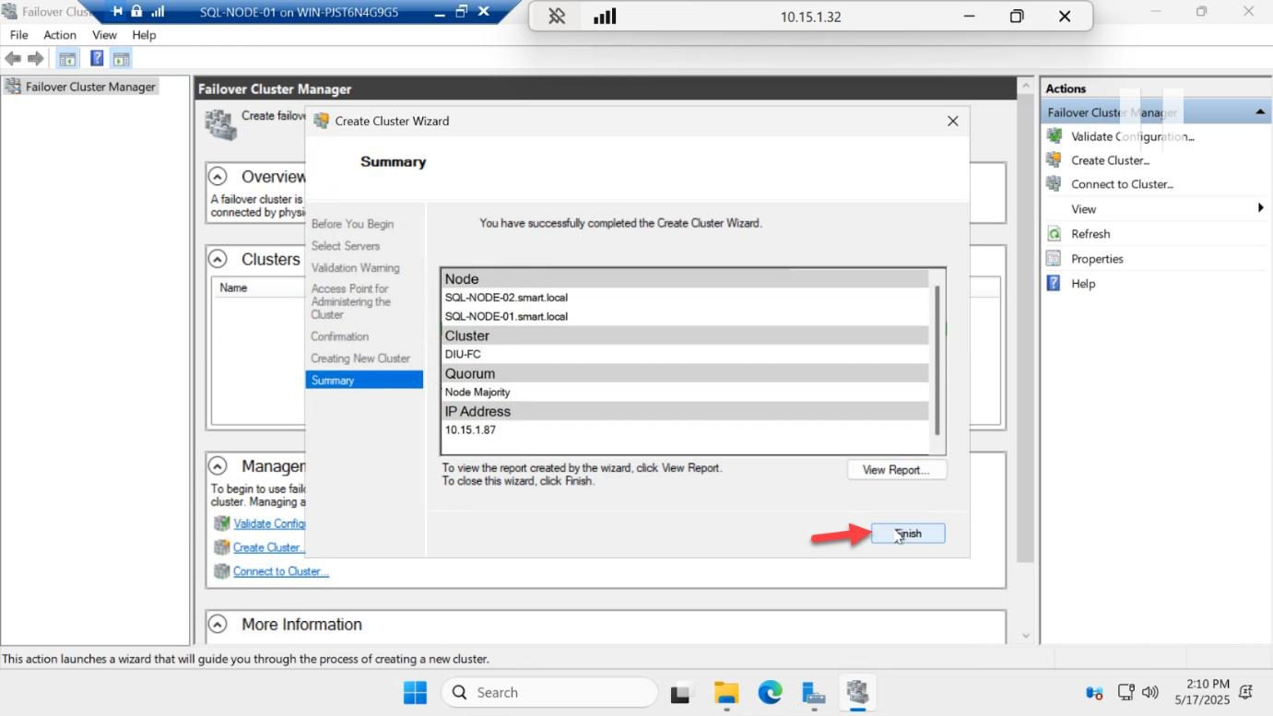Collapse the More Information section
The image size is (1273, 716).
(218, 624)
